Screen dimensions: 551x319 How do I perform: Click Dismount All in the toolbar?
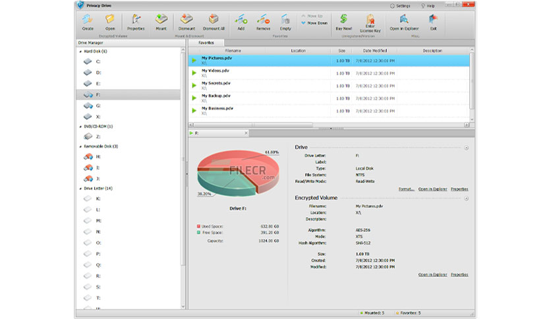(x=214, y=22)
